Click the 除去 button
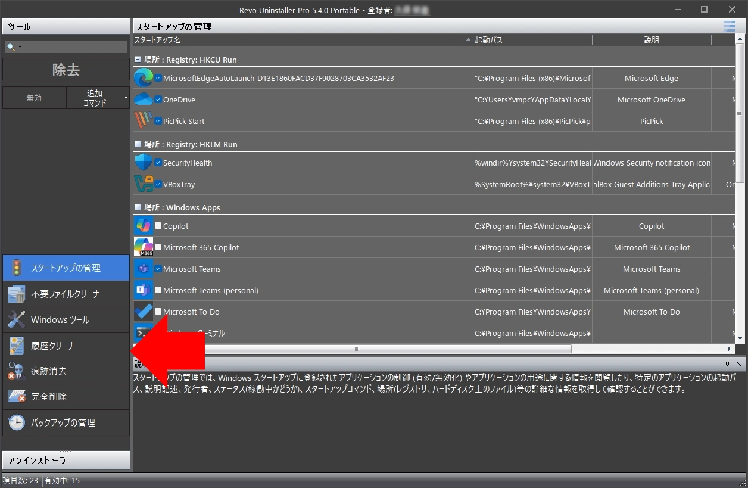The height and width of the screenshot is (488, 748). [x=66, y=70]
